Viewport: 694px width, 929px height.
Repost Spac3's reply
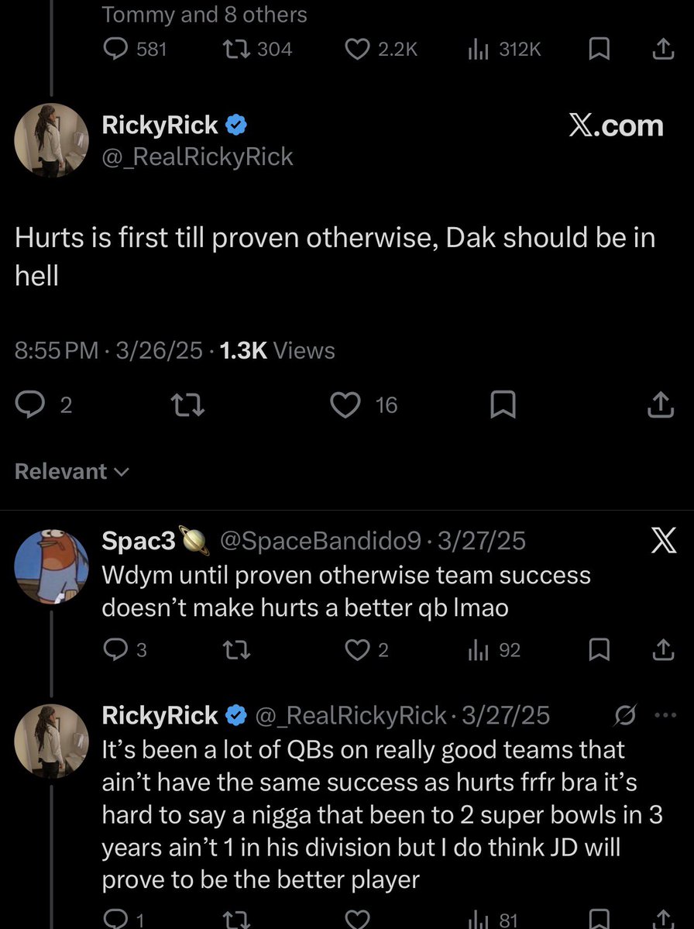coord(235,650)
